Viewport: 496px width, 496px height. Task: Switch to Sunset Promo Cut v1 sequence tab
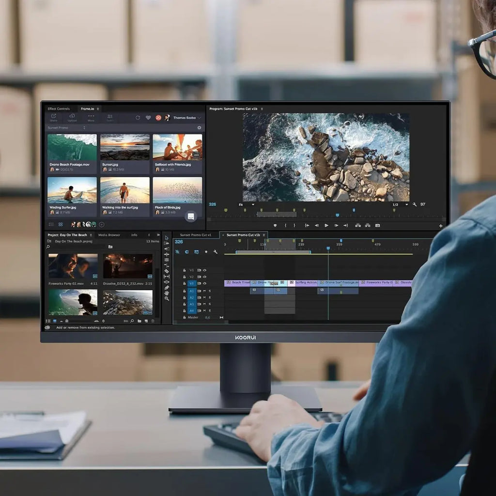pyautogui.click(x=195, y=235)
